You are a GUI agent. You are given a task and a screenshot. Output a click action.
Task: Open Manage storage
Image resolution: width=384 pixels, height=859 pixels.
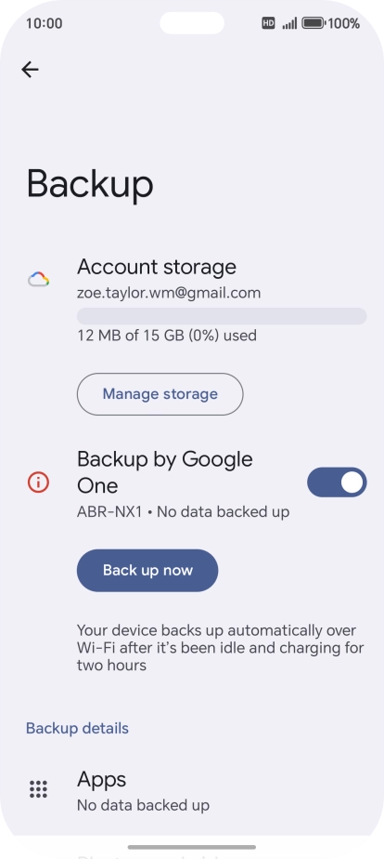[x=160, y=394]
